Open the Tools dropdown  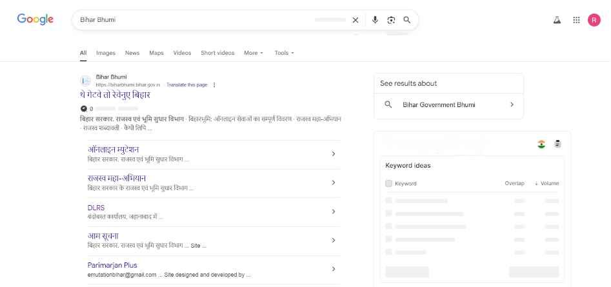(x=284, y=53)
